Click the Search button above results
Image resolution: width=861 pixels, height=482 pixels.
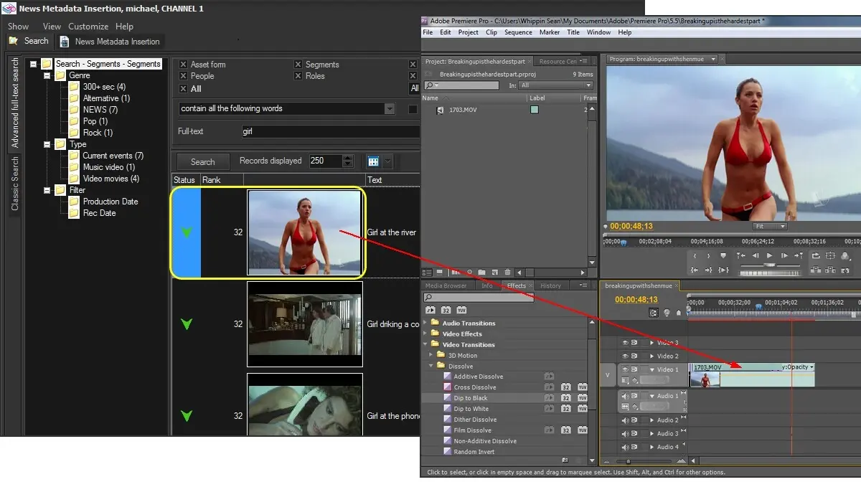(x=202, y=162)
